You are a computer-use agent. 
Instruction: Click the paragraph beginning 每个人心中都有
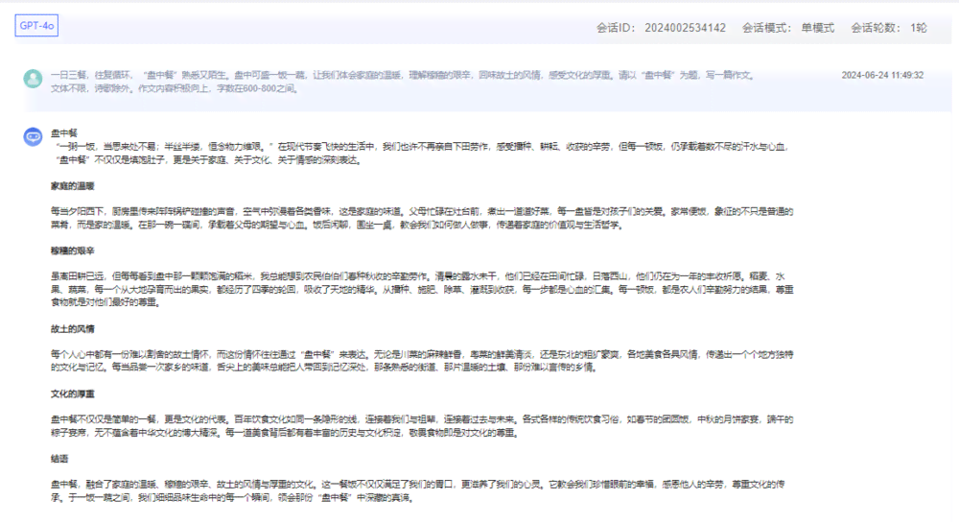coord(422,361)
